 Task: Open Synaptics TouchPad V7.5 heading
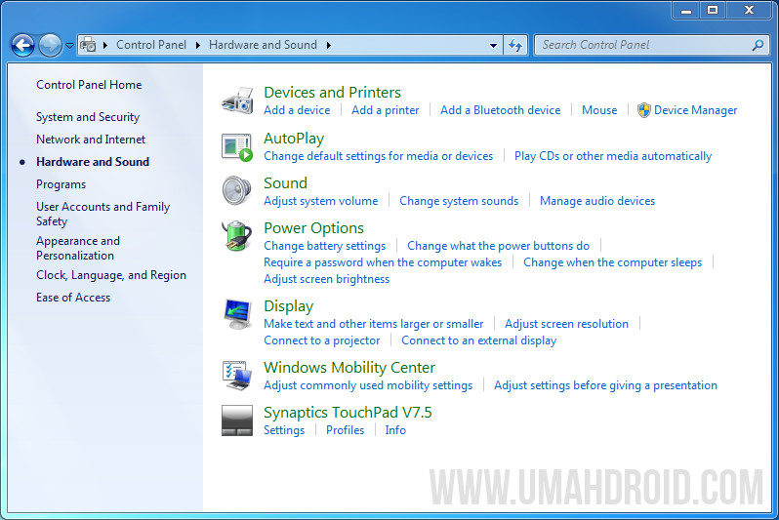click(348, 413)
